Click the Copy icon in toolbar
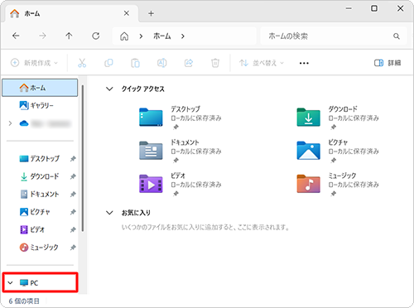Image resolution: width=414 pixels, height=308 pixels. 108,63
